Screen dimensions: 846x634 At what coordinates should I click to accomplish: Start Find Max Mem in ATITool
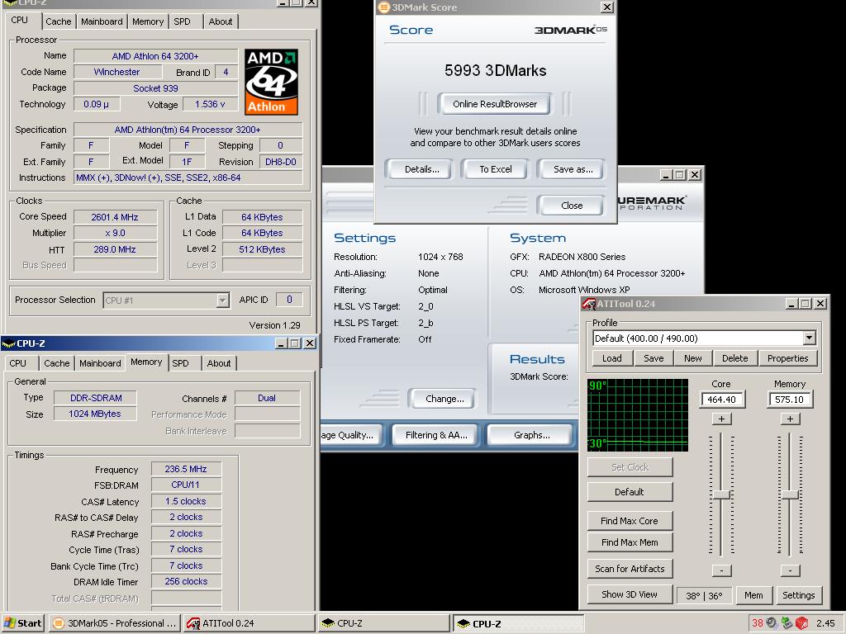tap(630, 542)
